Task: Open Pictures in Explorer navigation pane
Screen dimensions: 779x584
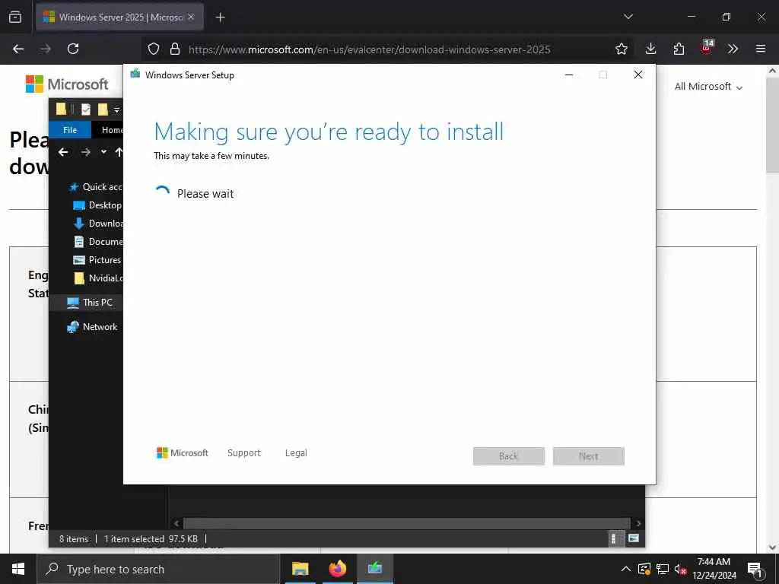Action: click(x=97, y=260)
